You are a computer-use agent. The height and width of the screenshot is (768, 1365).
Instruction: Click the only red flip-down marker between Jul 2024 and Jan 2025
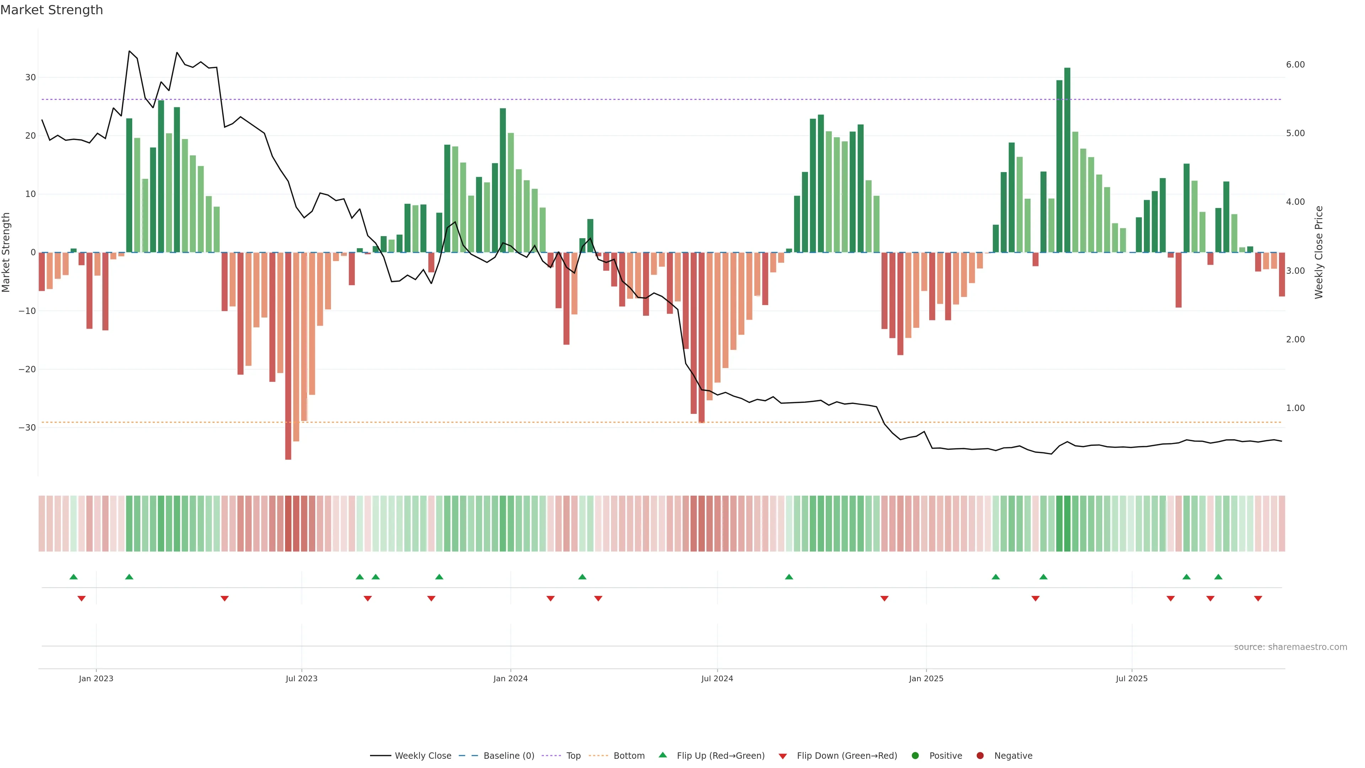(x=884, y=598)
